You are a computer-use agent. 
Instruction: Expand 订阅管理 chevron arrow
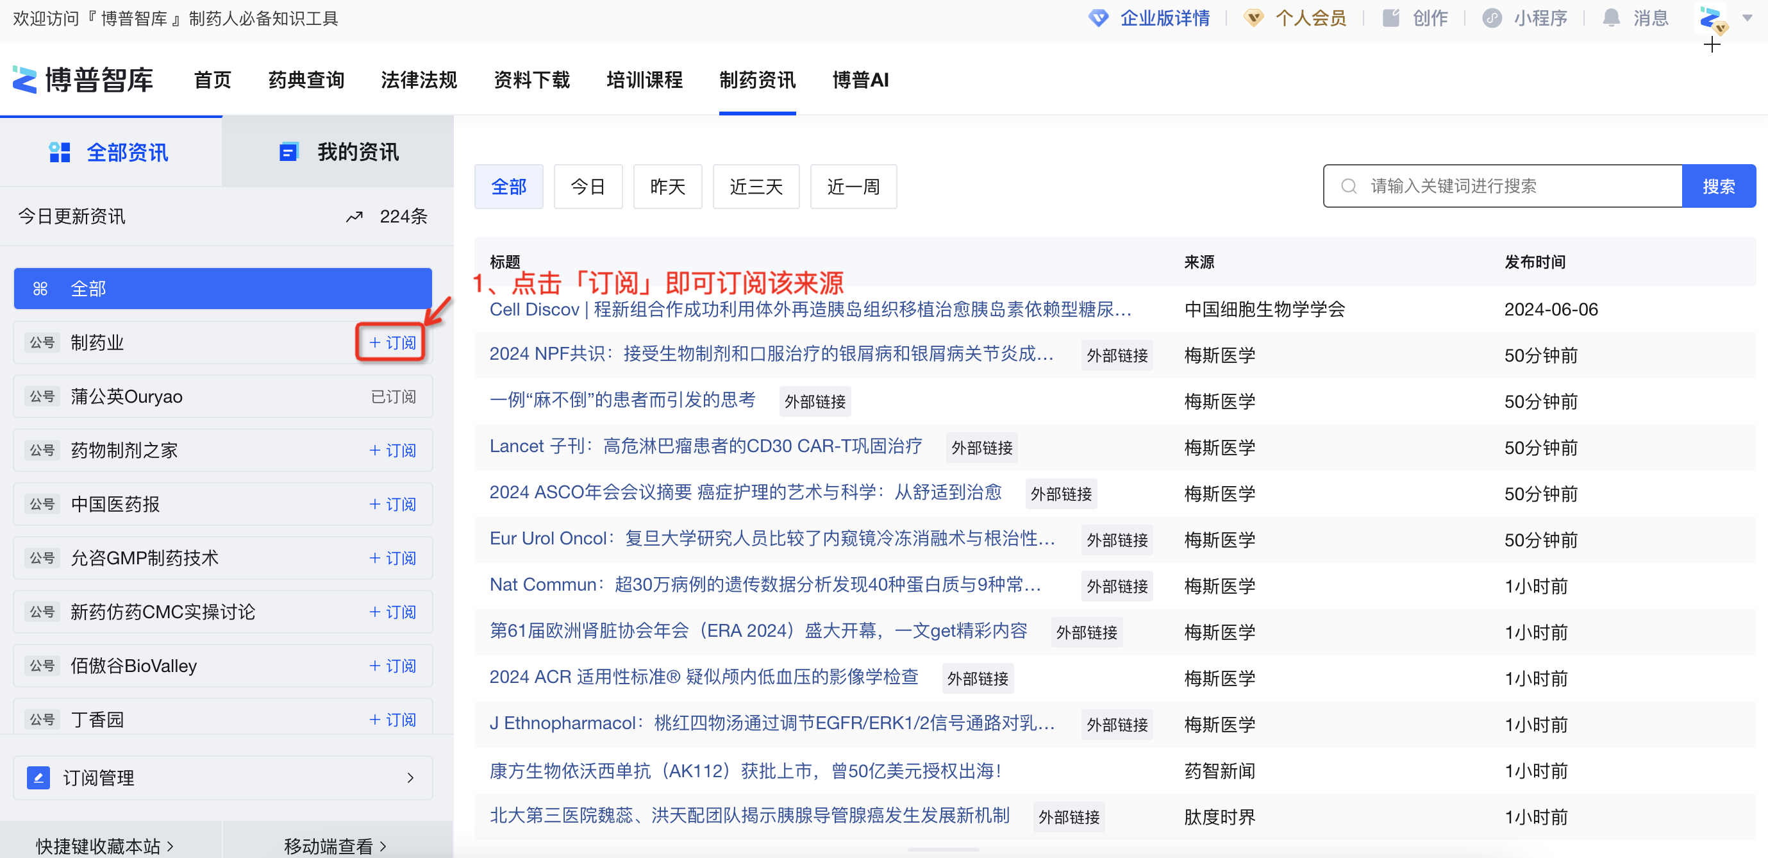[x=410, y=778]
